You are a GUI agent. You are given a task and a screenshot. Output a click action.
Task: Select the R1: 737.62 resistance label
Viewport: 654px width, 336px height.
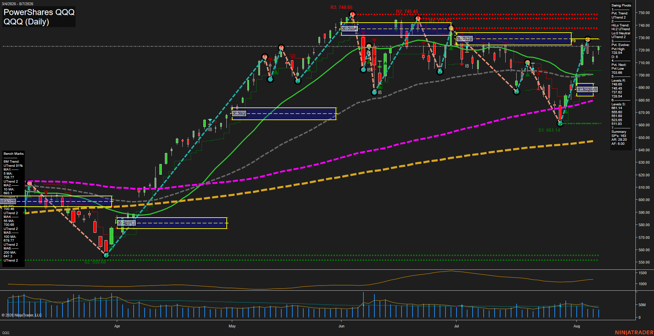pyautogui.click(x=440, y=21)
